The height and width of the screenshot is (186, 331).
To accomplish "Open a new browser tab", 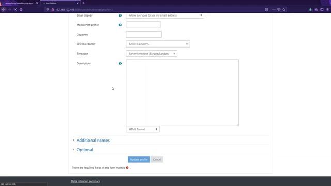I will tap(84, 3).
